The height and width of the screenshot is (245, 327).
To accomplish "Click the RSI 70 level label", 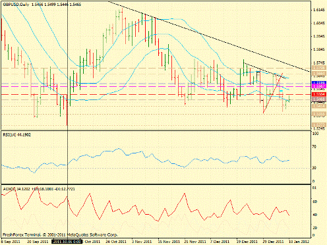I will coord(314,147).
